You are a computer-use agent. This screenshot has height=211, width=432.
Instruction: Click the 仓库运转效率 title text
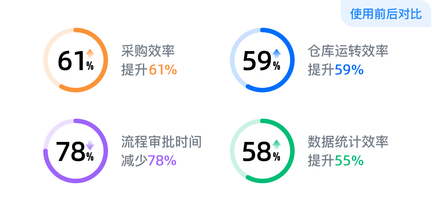[x=348, y=51]
